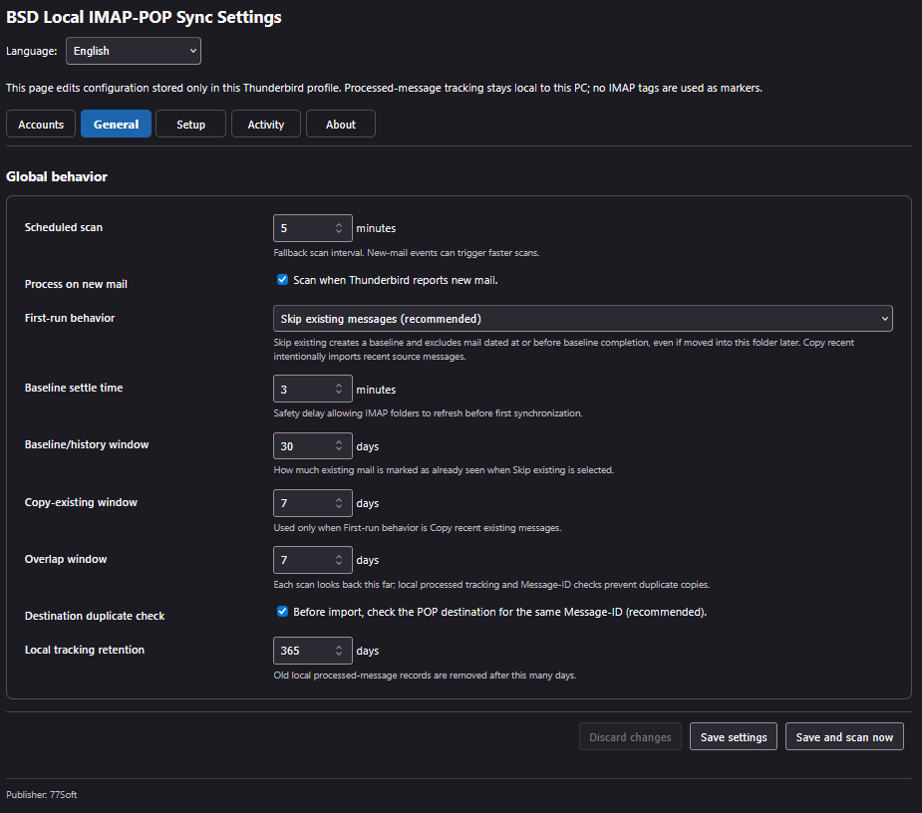Viewport: 922px width, 813px height.
Task: Click the 'Global behavior' heading
Action: (57, 177)
